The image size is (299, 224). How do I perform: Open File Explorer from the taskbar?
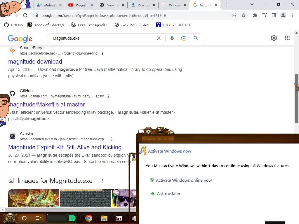click(x=104, y=218)
